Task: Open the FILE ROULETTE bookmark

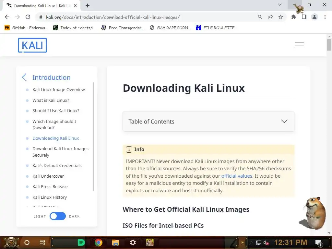Action: (x=215, y=28)
